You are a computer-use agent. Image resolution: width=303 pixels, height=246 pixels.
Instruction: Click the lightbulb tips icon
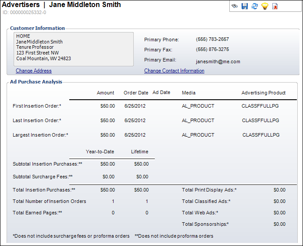264,6
